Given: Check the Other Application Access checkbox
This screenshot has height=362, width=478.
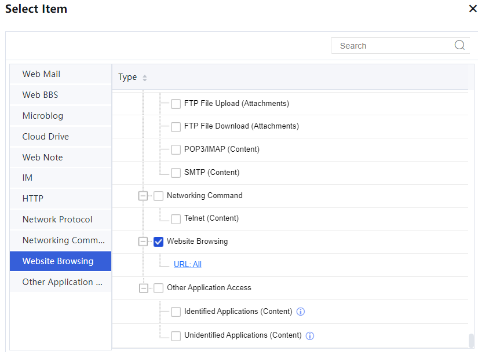Looking at the screenshot, I should pyautogui.click(x=159, y=288).
